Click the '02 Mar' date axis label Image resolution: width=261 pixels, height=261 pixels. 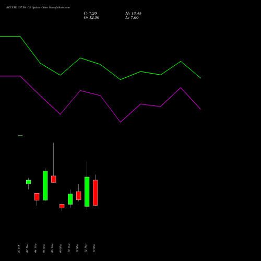(x=27, y=248)
